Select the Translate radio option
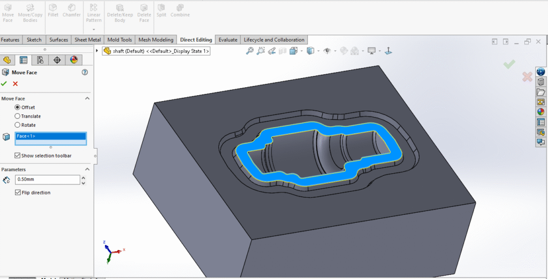The image size is (548, 279). click(x=18, y=116)
